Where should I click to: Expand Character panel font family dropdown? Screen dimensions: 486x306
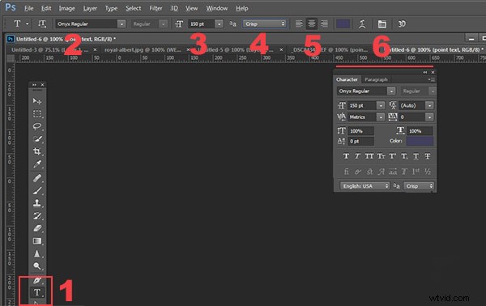click(x=391, y=91)
